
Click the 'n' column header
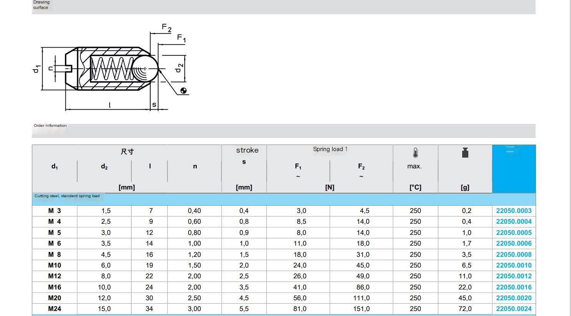click(195, 166)
